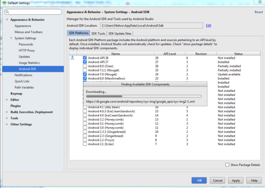The height and width of the screenshot is (188, 265).
Task: Enable the Android 8.0 (Oreo) checkbox
Action: coord(85,66)
